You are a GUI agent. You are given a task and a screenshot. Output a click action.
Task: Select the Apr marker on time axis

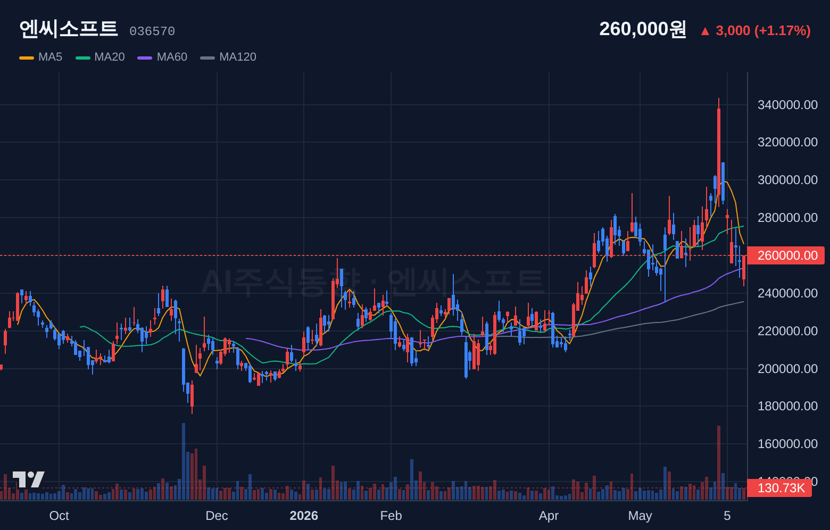pyautogui.click(x=549, y=516)
